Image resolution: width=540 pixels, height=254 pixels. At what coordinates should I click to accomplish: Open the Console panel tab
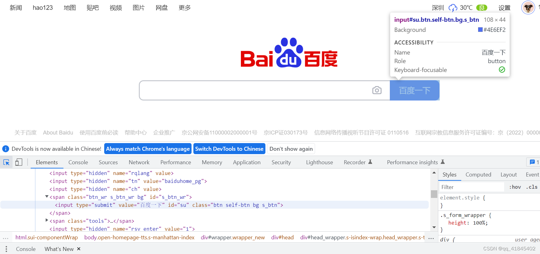[x=78, y=162]
